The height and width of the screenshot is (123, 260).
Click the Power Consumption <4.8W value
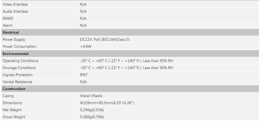click(86, 46)
